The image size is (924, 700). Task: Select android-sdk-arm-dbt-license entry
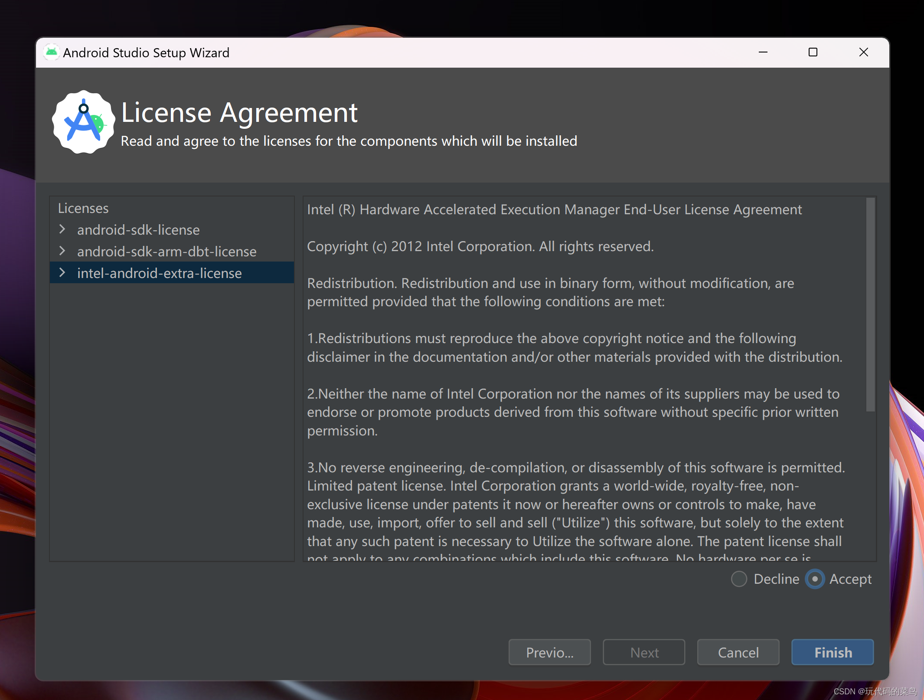coord(167,252)
